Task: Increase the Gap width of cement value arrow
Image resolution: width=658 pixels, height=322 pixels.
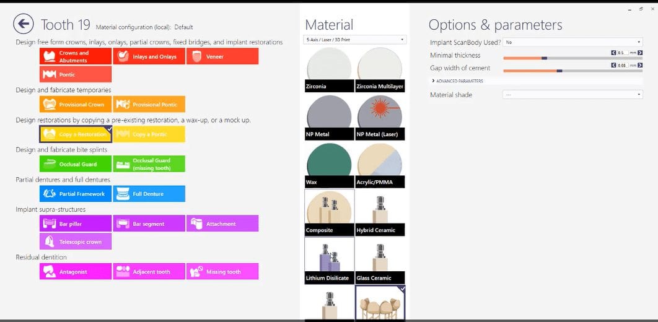Action: coord(640,66)
